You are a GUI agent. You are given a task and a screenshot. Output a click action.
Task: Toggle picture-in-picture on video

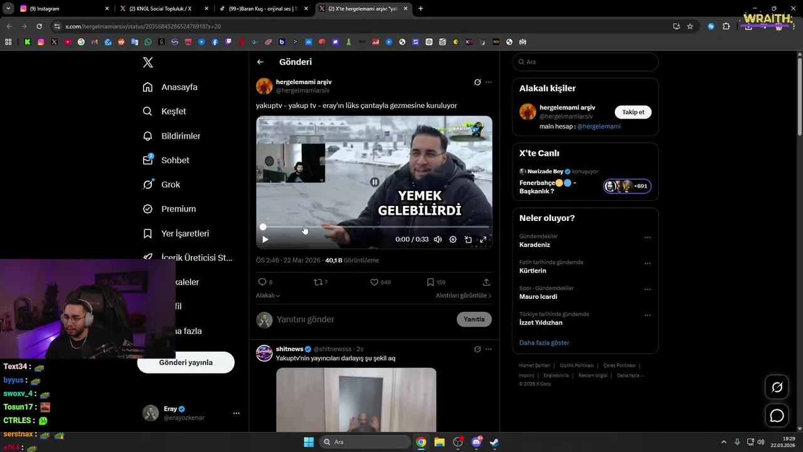pyautogui.click(x=468, y=239)
